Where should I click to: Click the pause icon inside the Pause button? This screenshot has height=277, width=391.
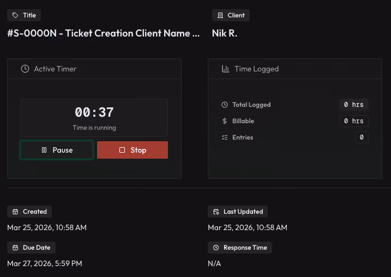tap(44, 150)
